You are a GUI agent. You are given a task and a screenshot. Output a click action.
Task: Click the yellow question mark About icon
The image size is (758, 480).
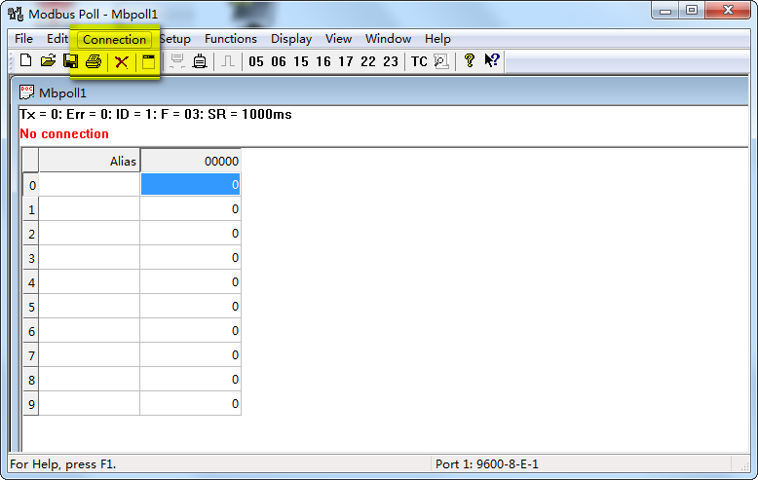469,61
